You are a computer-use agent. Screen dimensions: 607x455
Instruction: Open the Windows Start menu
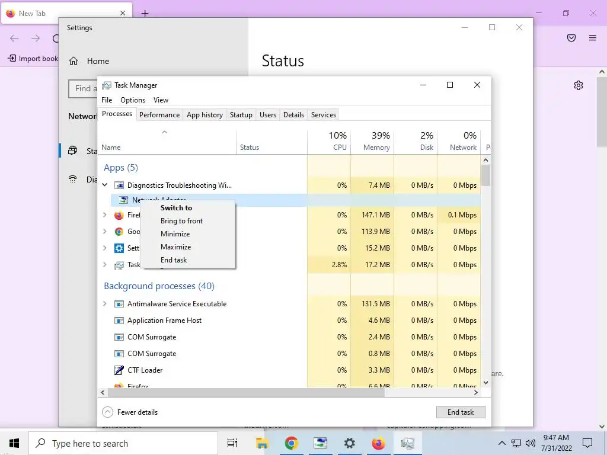[x=14, y=443]
